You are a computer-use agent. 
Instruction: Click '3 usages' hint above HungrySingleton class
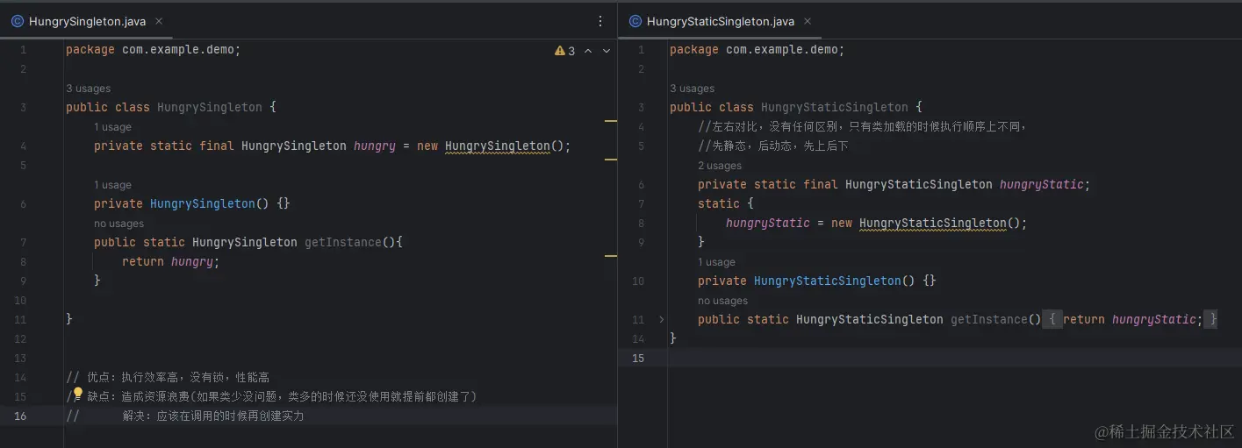point(88,89)
